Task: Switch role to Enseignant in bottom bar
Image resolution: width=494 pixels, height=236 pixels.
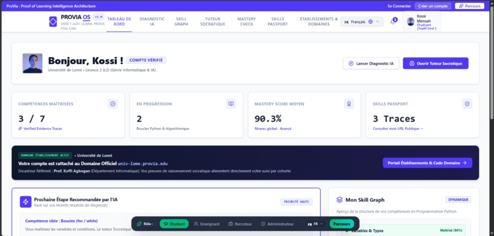Action: pos(207,224)
